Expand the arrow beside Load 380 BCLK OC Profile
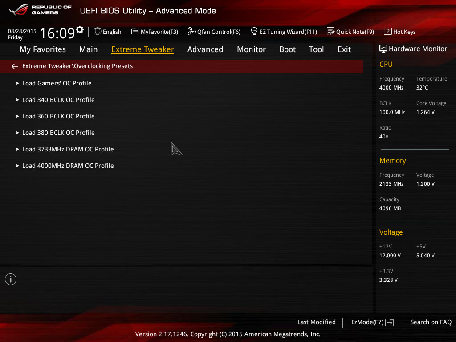The width and height of the screenshot is (456, 342). click(x=17, y=133)
